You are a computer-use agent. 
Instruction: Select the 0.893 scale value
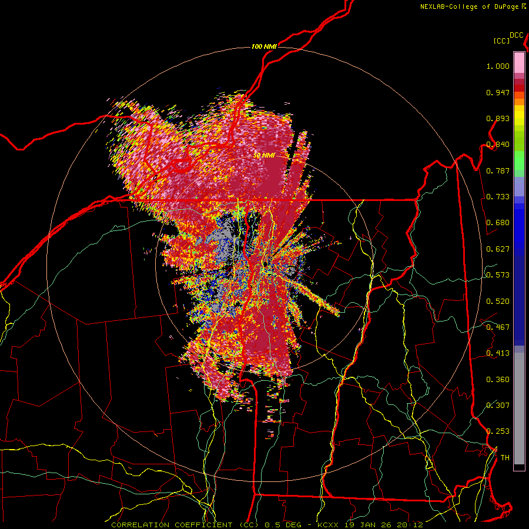[x=498, y=118]
